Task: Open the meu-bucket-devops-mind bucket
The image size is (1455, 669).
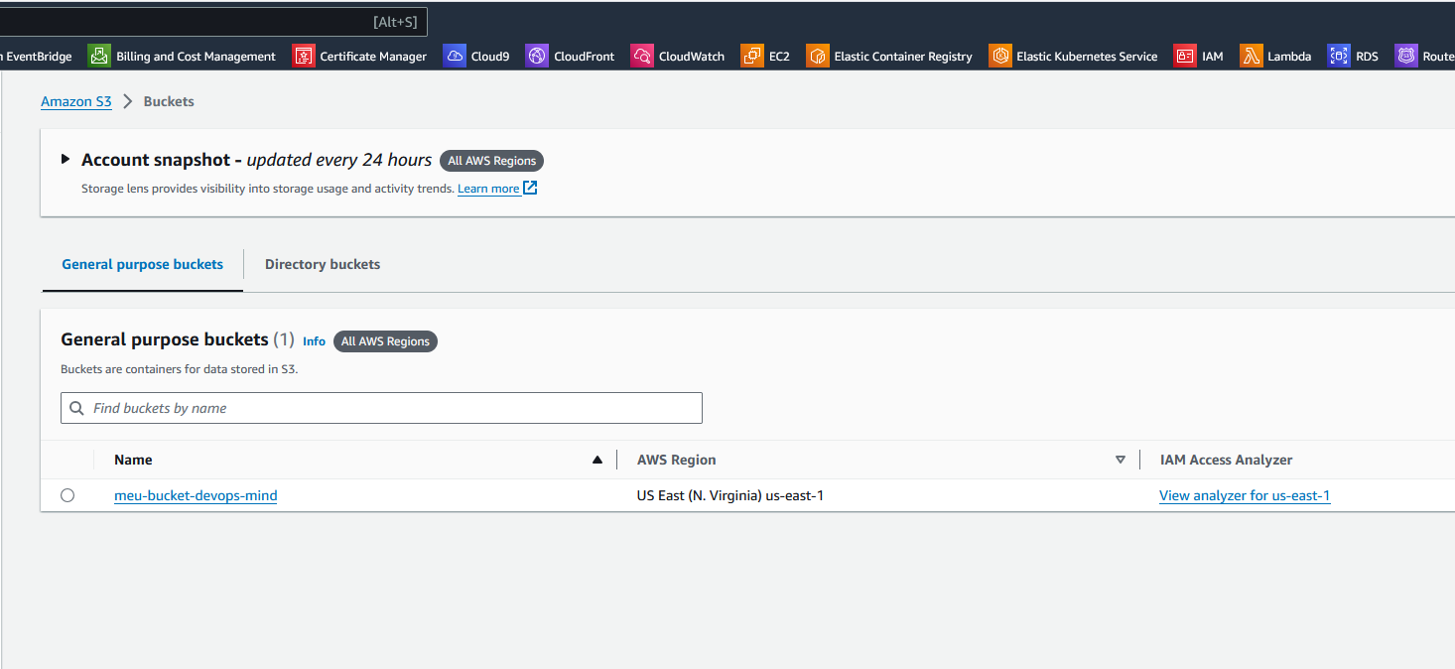Action: point(196,494)
